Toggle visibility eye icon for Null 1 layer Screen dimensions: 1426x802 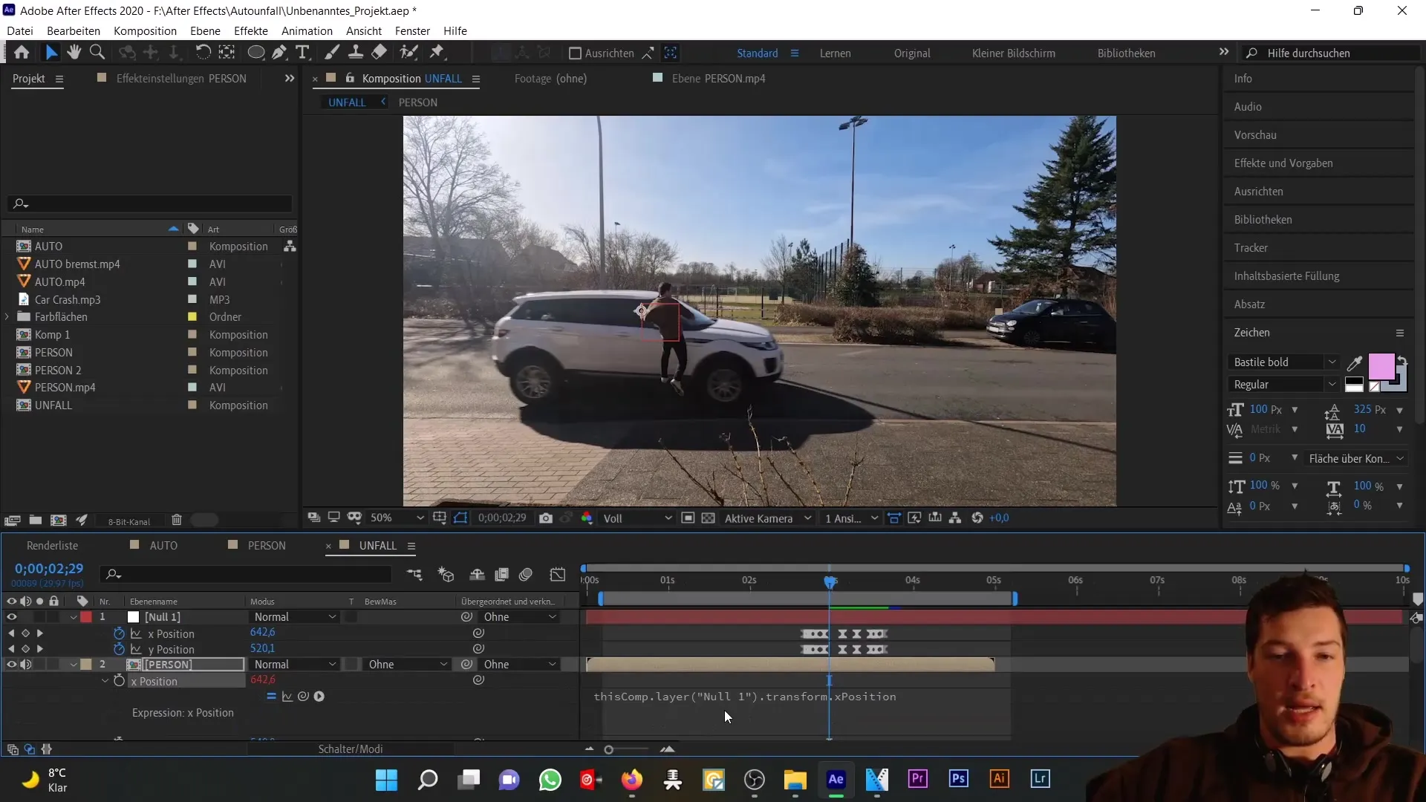[11, 616]
